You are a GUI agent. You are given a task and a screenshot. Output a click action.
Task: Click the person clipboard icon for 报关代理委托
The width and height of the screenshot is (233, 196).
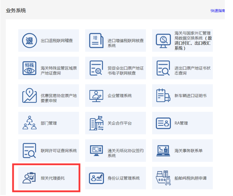[x=29, y=178]
